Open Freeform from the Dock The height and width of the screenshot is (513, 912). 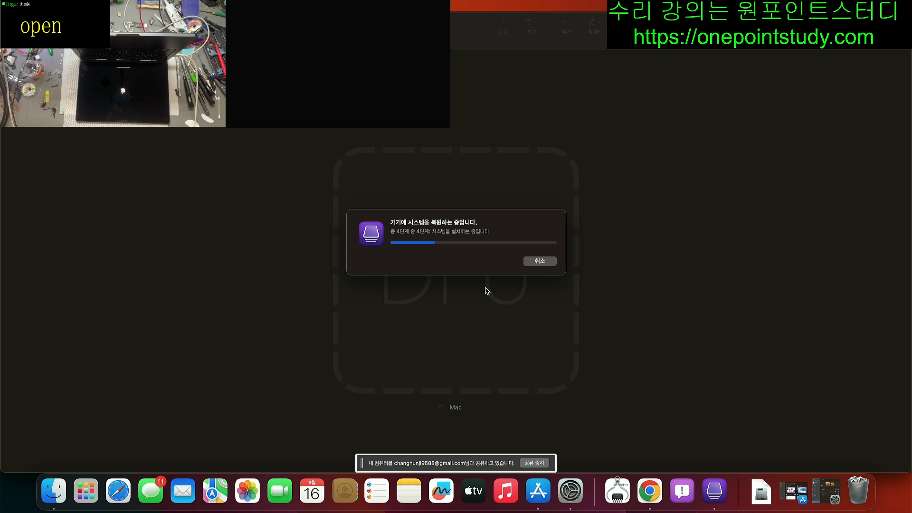point(441,491)
